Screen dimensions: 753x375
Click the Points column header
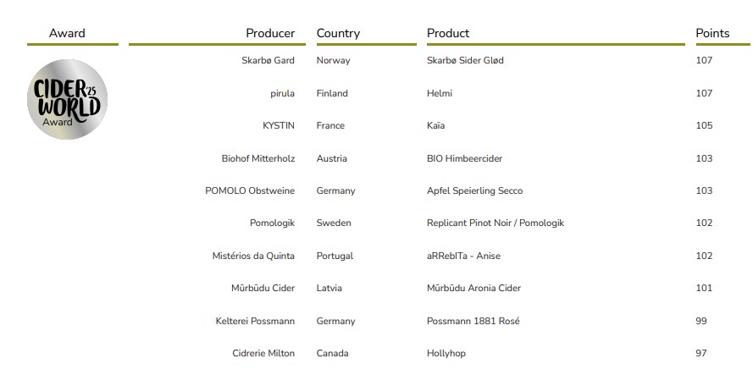tap(712, 33)
